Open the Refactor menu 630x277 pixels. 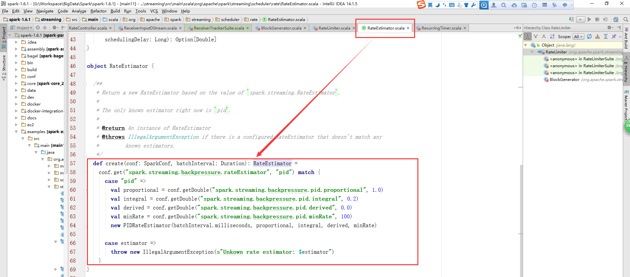click(x=98, y=11)
